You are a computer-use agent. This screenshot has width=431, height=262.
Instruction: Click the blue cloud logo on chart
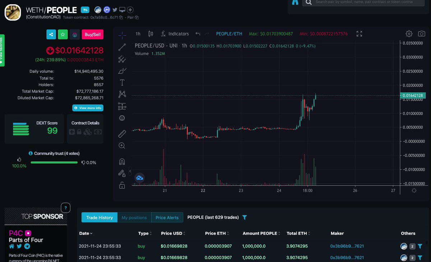[x=140, y=178]
